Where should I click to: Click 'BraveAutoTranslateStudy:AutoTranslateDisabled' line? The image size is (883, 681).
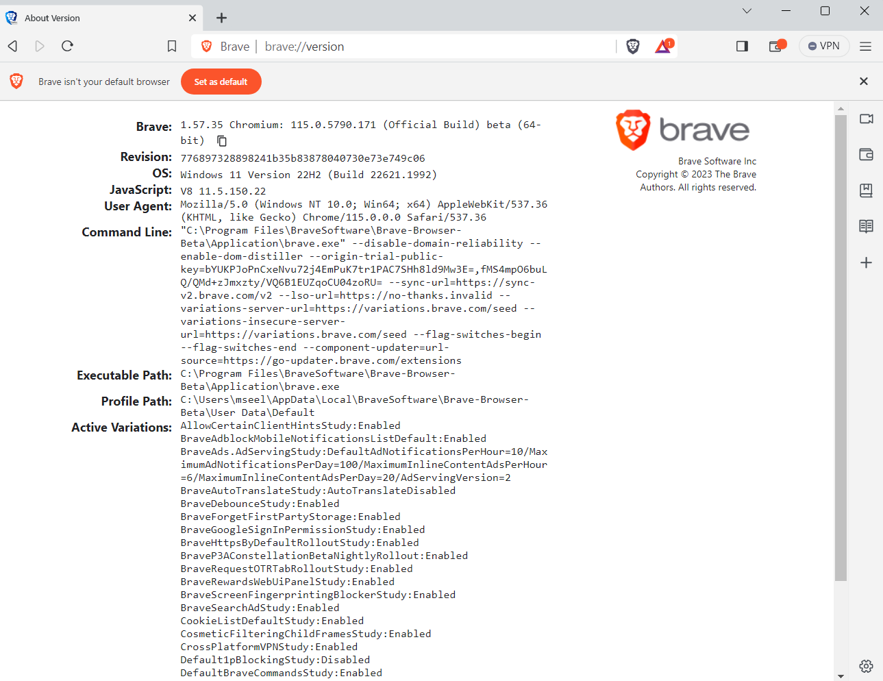pos(318,491)
